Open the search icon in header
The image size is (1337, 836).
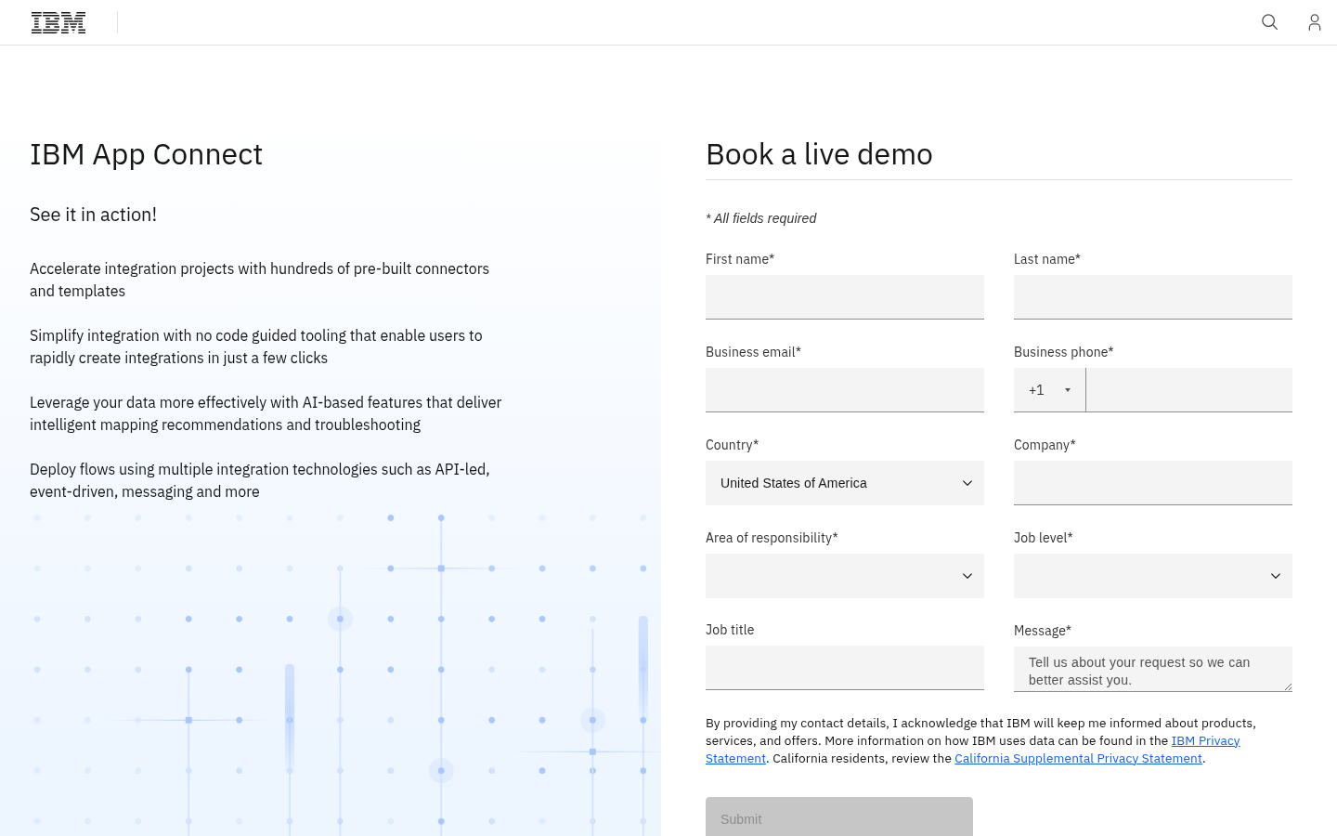click(1269, 22)
